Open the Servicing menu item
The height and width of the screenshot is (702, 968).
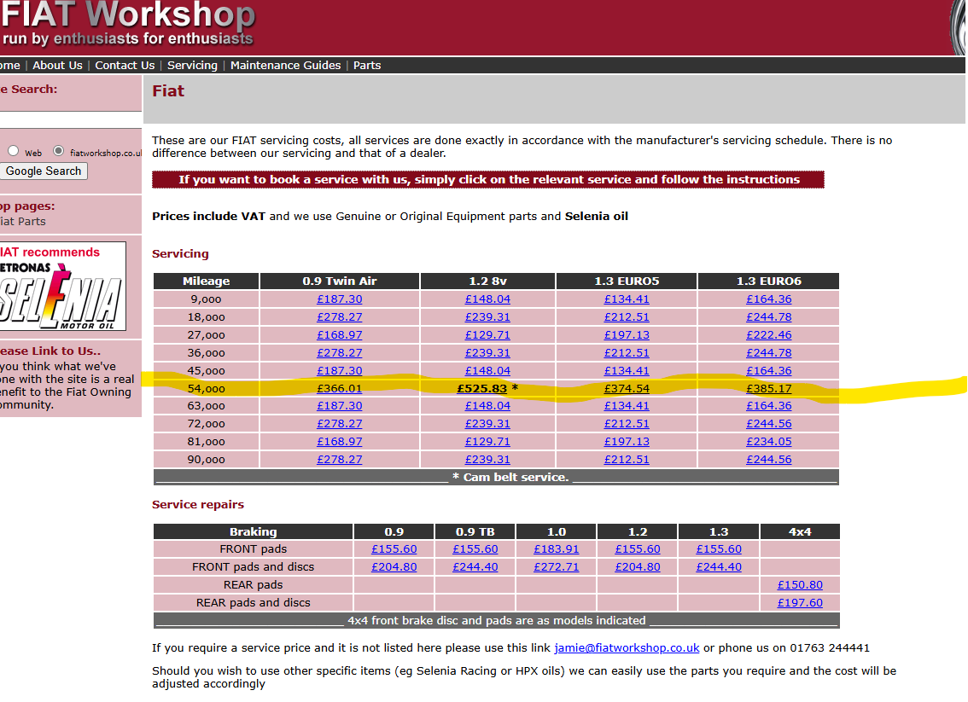coord(192,66)
